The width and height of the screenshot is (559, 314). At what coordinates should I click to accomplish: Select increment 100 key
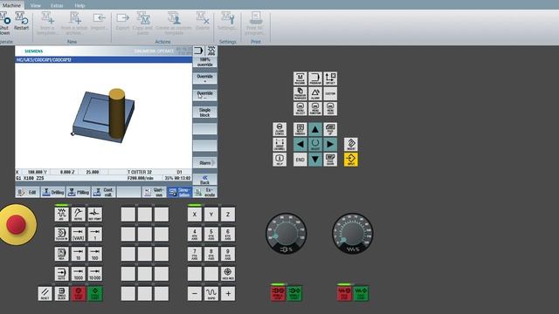coord(95,254)
